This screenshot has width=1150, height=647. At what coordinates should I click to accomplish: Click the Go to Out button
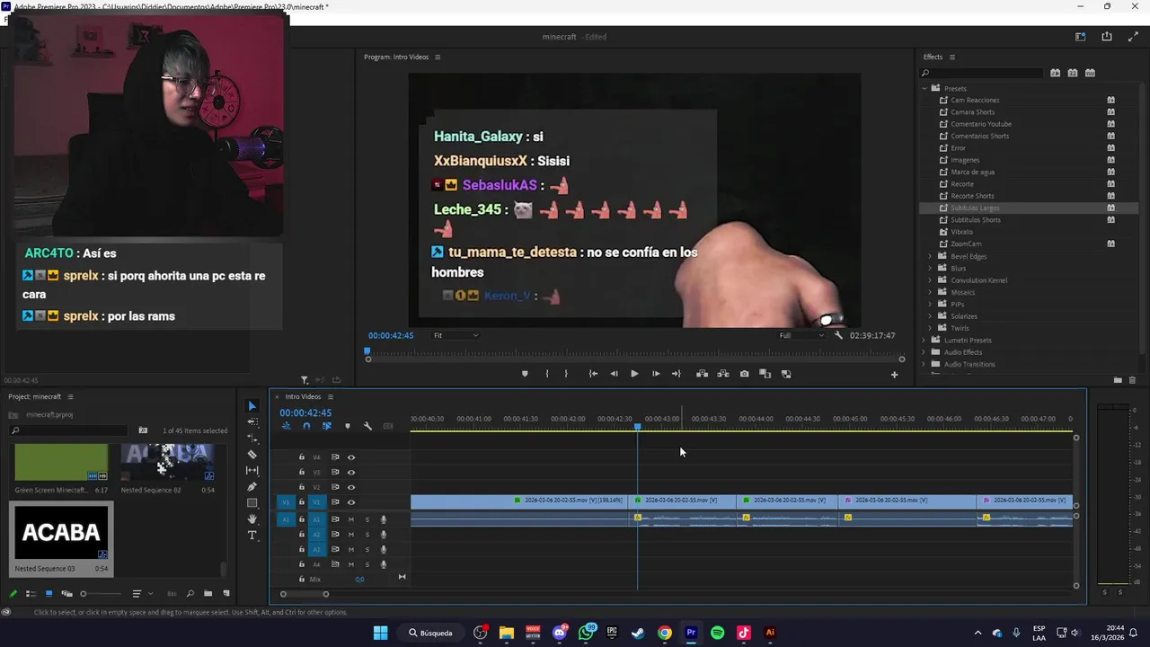click(677, 374)
